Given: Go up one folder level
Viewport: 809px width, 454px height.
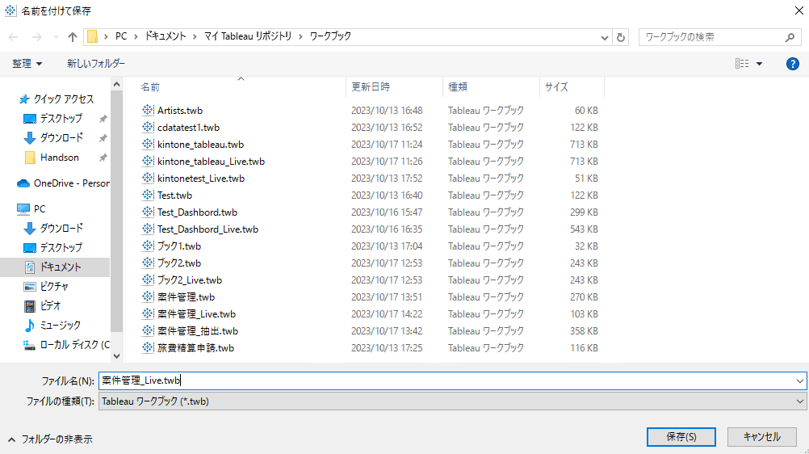Looking at the screenshot, I should coord(72,36).
